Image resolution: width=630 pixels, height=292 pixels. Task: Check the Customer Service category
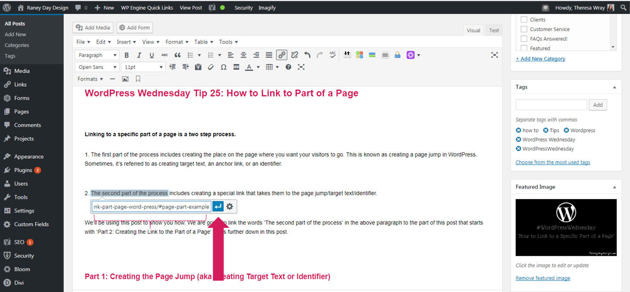tap(524, 29)
